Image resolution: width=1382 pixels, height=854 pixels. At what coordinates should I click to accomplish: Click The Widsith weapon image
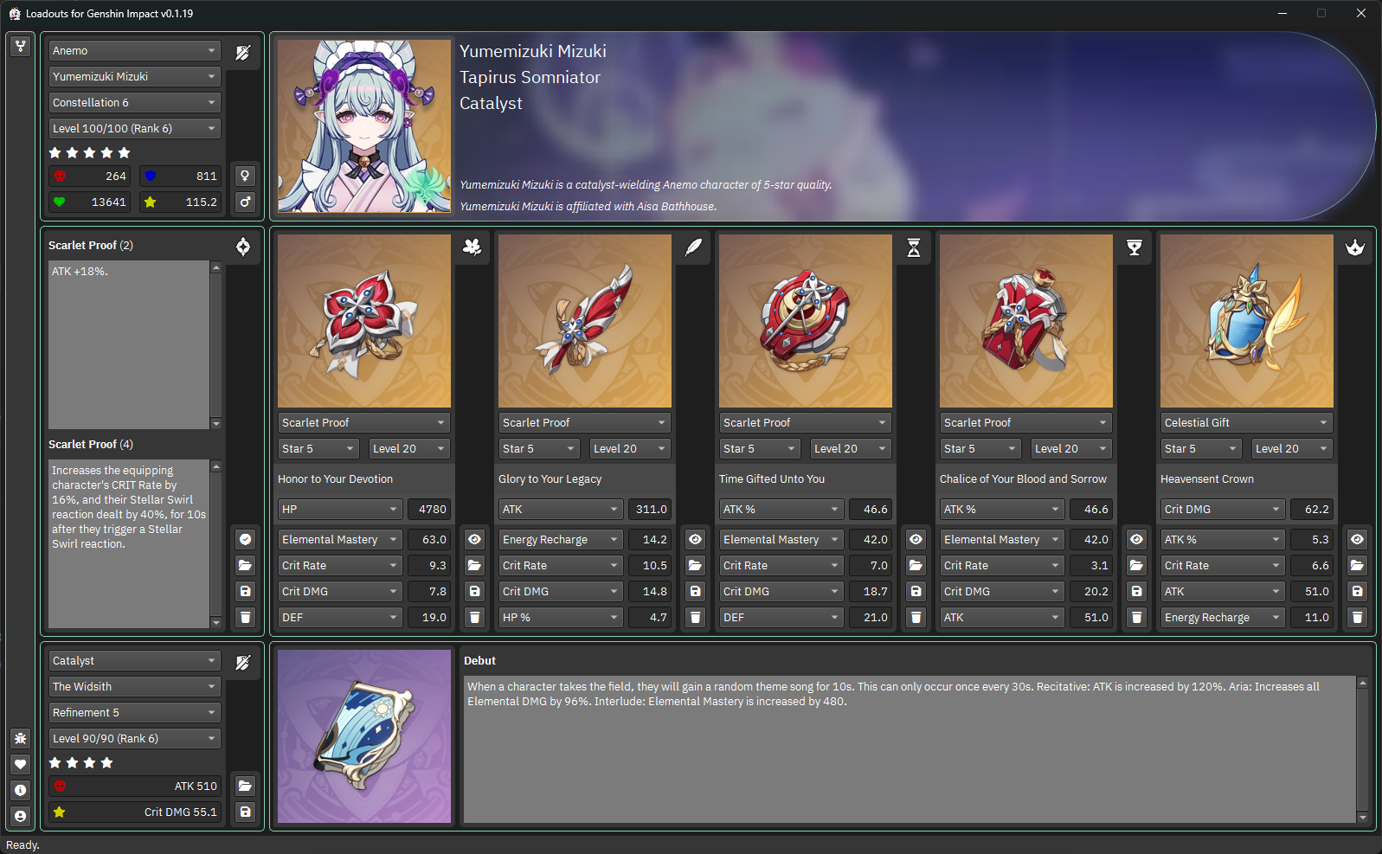(x=364, y=736)
